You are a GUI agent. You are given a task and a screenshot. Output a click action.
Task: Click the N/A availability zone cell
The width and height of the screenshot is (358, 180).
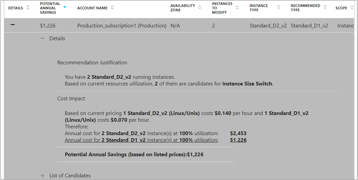175,26
